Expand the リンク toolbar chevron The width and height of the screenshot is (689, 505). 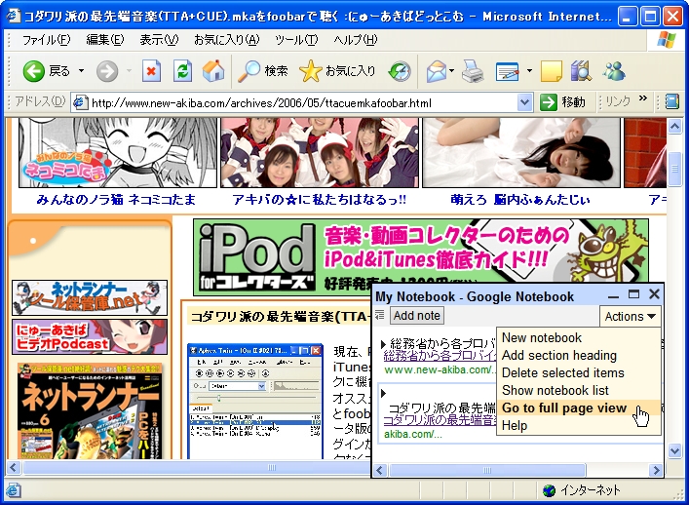(x=643, y=98)
